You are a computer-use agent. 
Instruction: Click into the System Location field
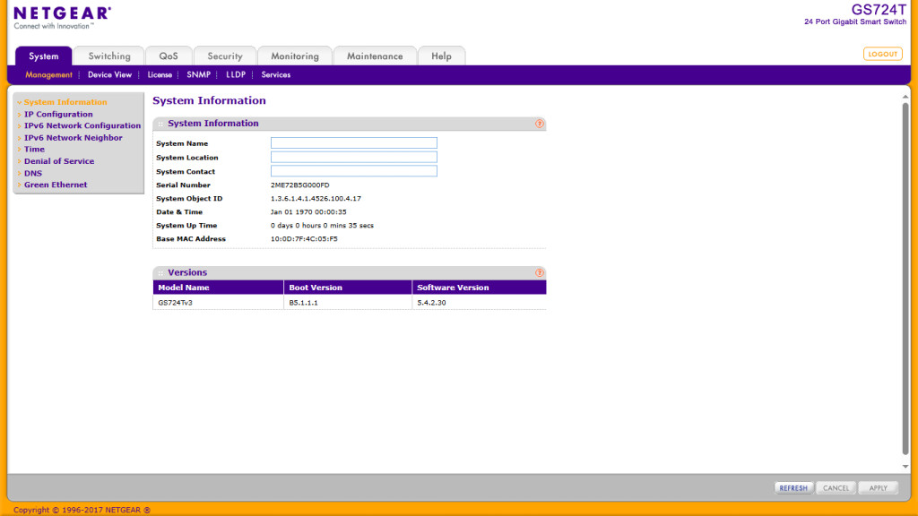(353, 158)
